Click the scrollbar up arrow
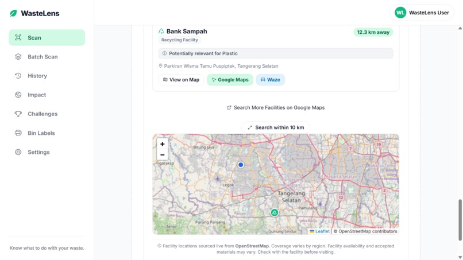Viewport: 463px width, 260px height. pyautogui.click(x=460, y=28)
